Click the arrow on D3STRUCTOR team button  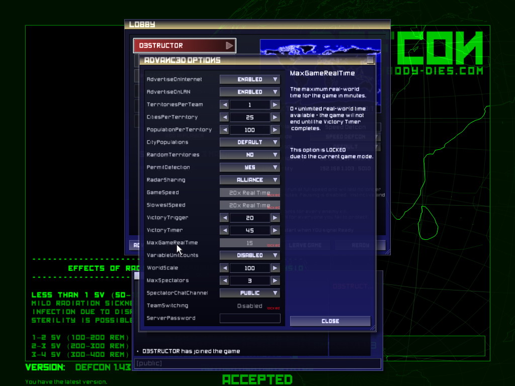pos(229,46)
